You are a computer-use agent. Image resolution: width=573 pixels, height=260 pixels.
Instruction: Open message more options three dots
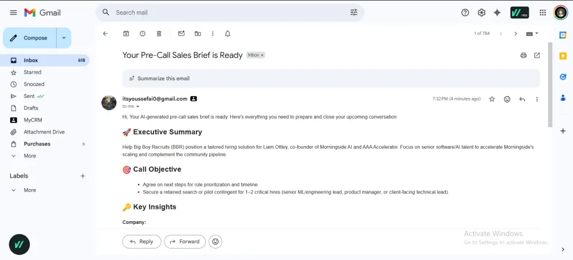point(537,99)
